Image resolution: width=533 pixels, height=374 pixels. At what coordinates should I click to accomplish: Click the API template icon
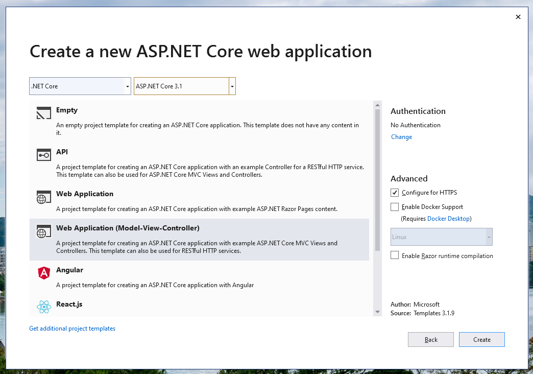[x=44, y=155]
